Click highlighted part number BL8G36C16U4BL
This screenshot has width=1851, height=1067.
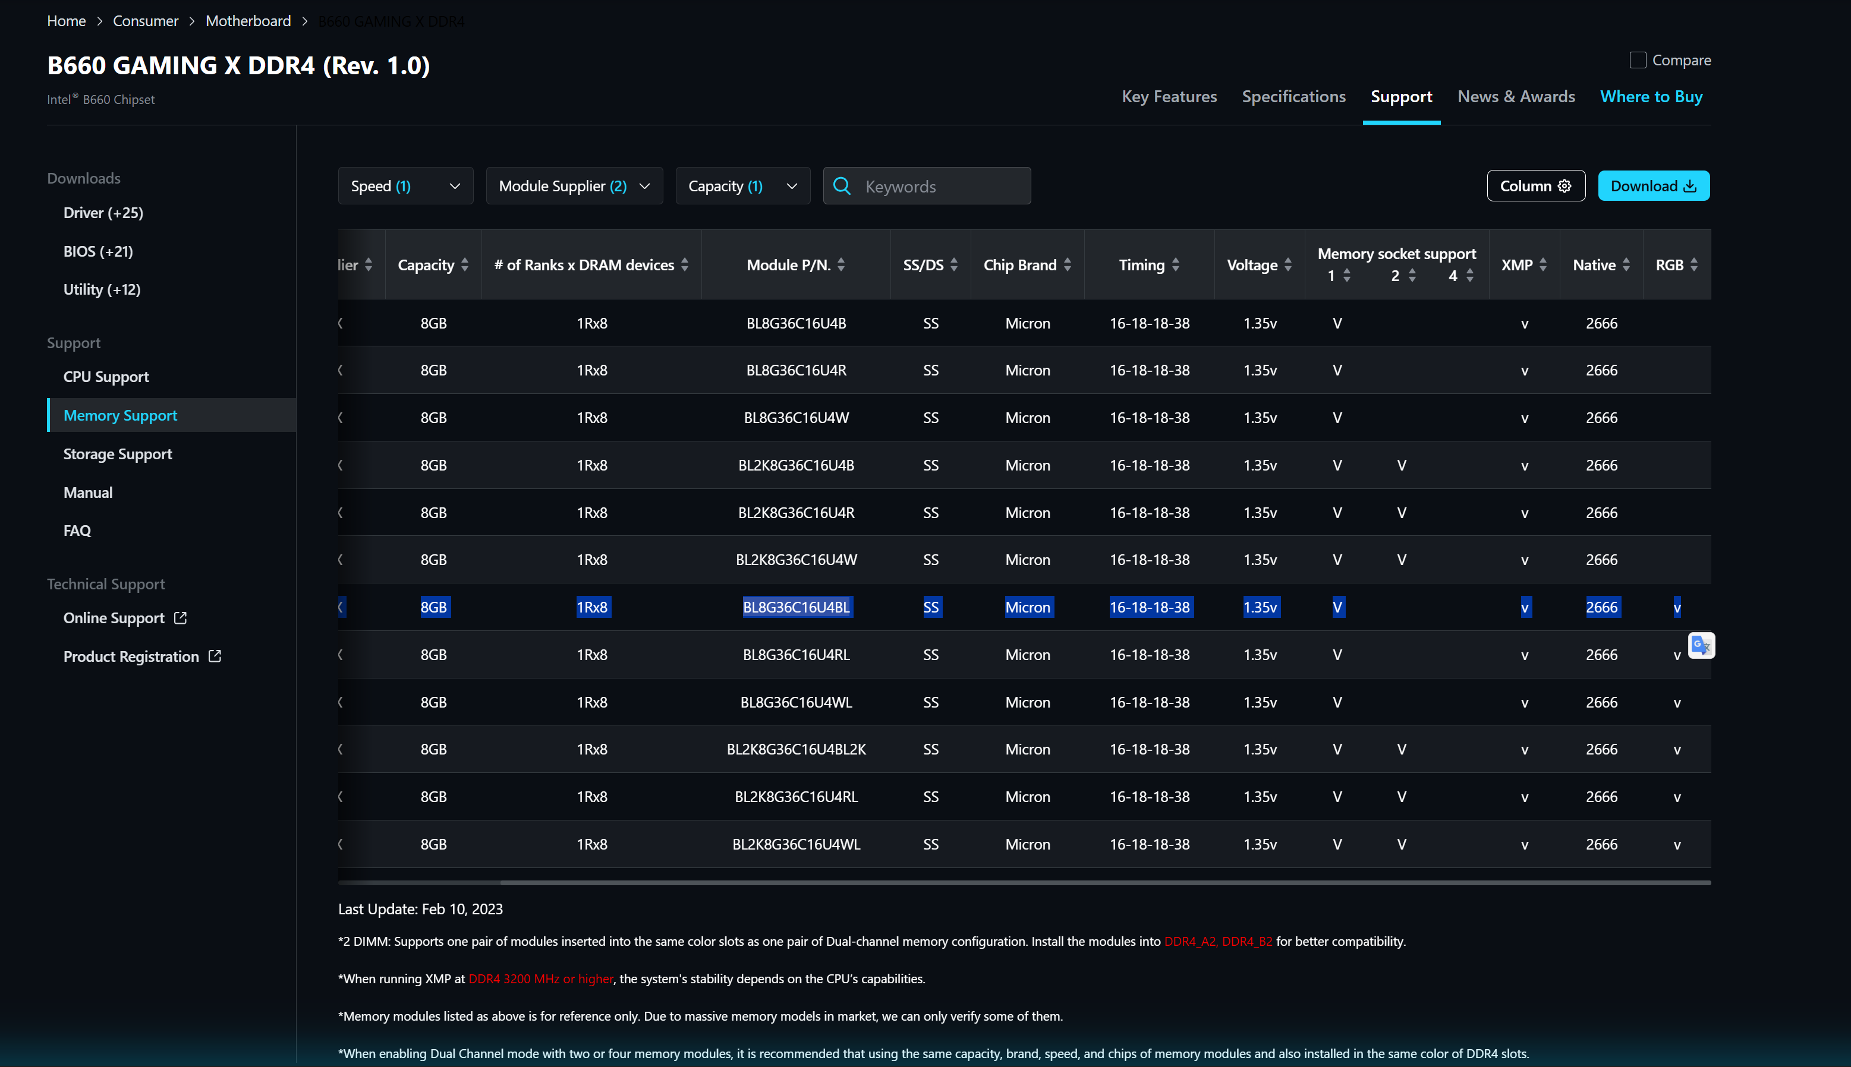(x=796, y=607)
